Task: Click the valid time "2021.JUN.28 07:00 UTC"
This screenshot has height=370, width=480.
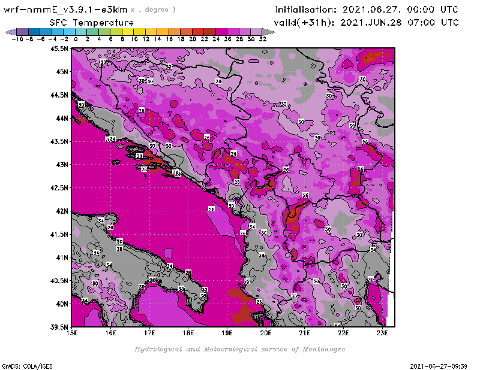Action: click(400, 23)
